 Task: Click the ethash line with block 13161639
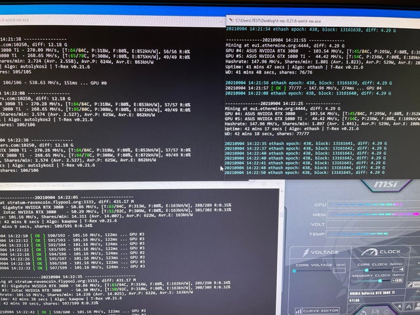308,83
